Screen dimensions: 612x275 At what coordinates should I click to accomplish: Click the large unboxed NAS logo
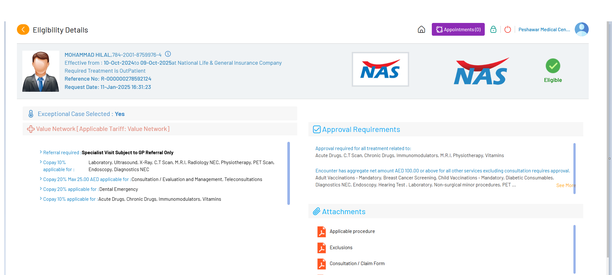pos(481,71)
